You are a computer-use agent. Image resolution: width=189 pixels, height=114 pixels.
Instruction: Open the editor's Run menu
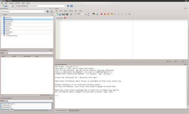[76, 11]
